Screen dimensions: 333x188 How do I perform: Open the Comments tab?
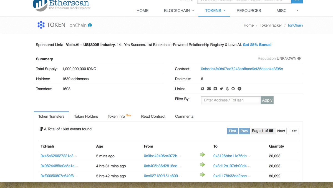pos(184,116)
